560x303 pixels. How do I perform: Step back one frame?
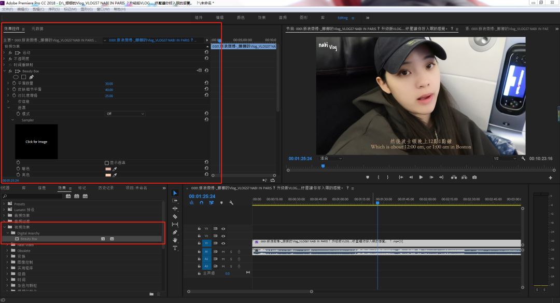(411, 177)
